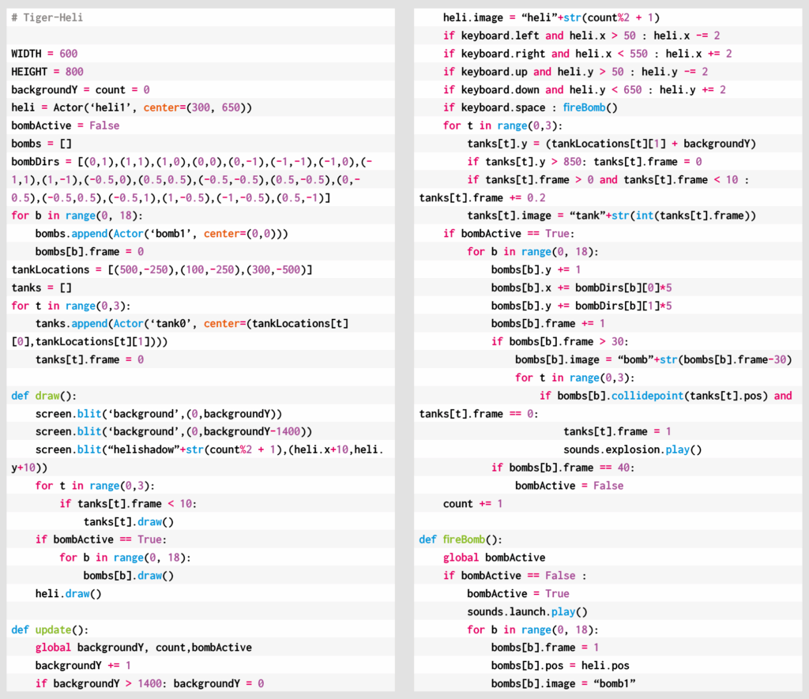Click the '# Tiger-Heli' comment line
809x699 pixels.
(x=47, y=17)
